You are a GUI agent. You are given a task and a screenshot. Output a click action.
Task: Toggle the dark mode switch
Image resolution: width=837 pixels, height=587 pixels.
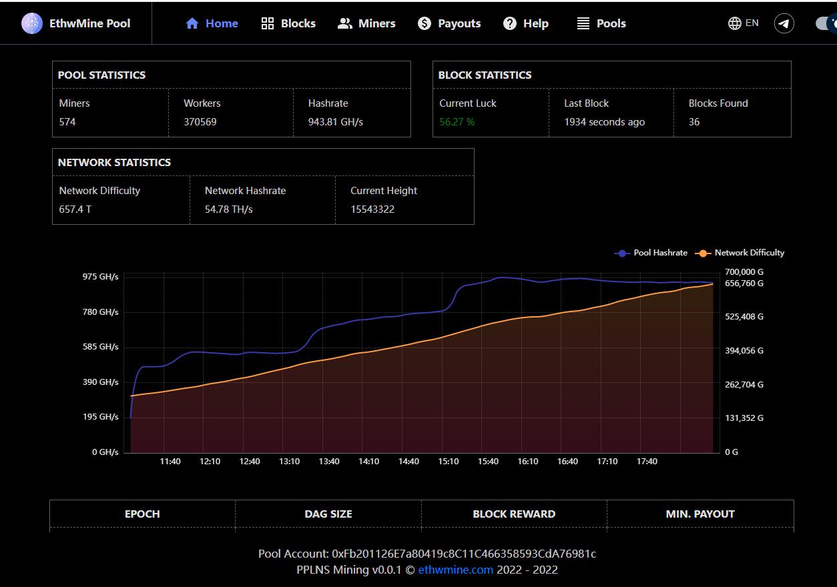[828, 22]
